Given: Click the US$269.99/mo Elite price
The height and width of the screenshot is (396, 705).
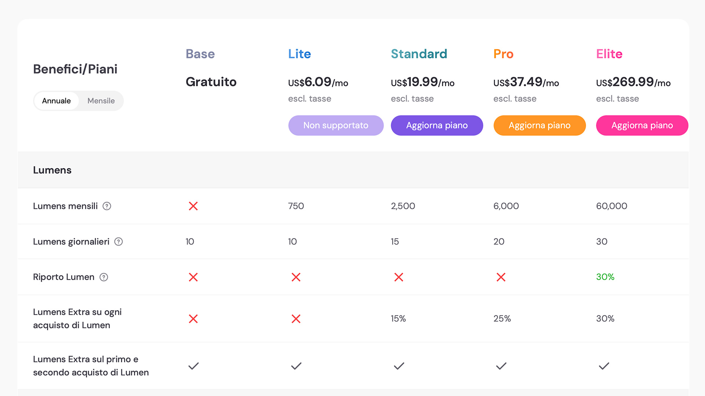Looking at the screenshot, I should (633, 82).
